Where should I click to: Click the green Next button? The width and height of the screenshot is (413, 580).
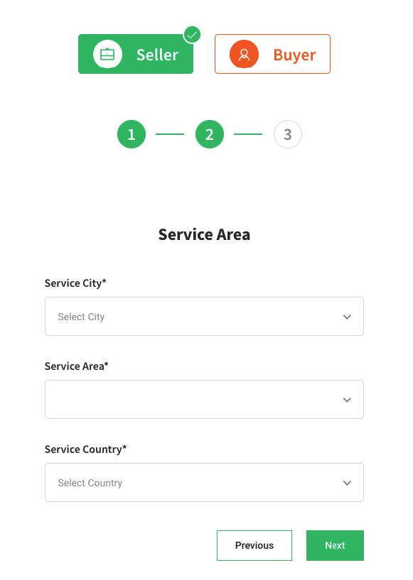point(336,546)
